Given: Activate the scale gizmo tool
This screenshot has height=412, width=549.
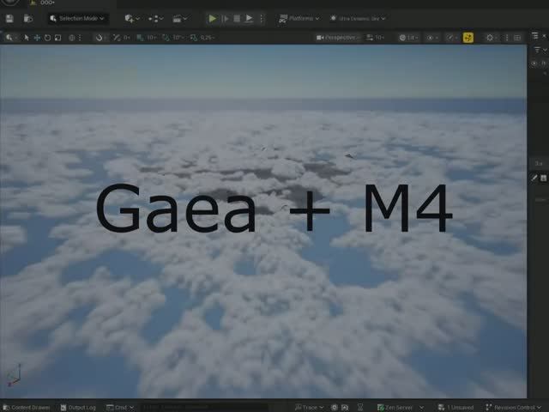Looking at the screenshot, I should 57,38.
